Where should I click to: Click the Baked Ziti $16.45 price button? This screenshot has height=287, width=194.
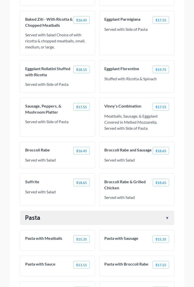(x=81, y=20)
